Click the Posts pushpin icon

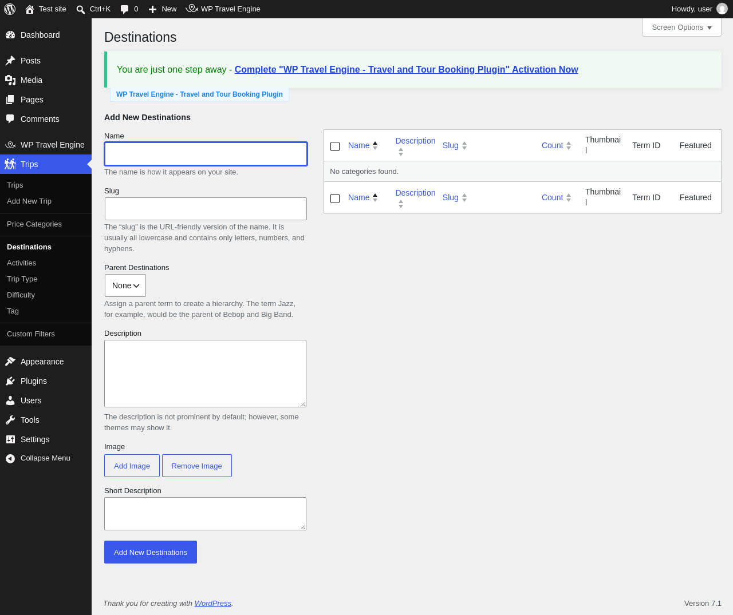tap(10, 61)
